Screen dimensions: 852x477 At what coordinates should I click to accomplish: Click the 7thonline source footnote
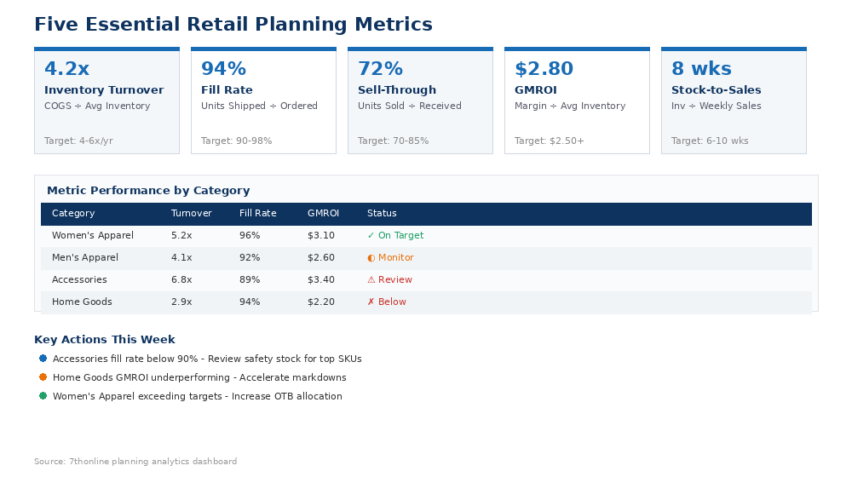click(x=135, y=462)
